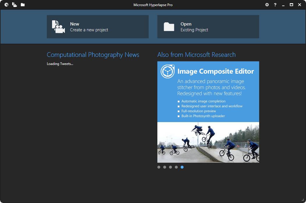Click the Image Composite Editor logo icon

point(168,71)
